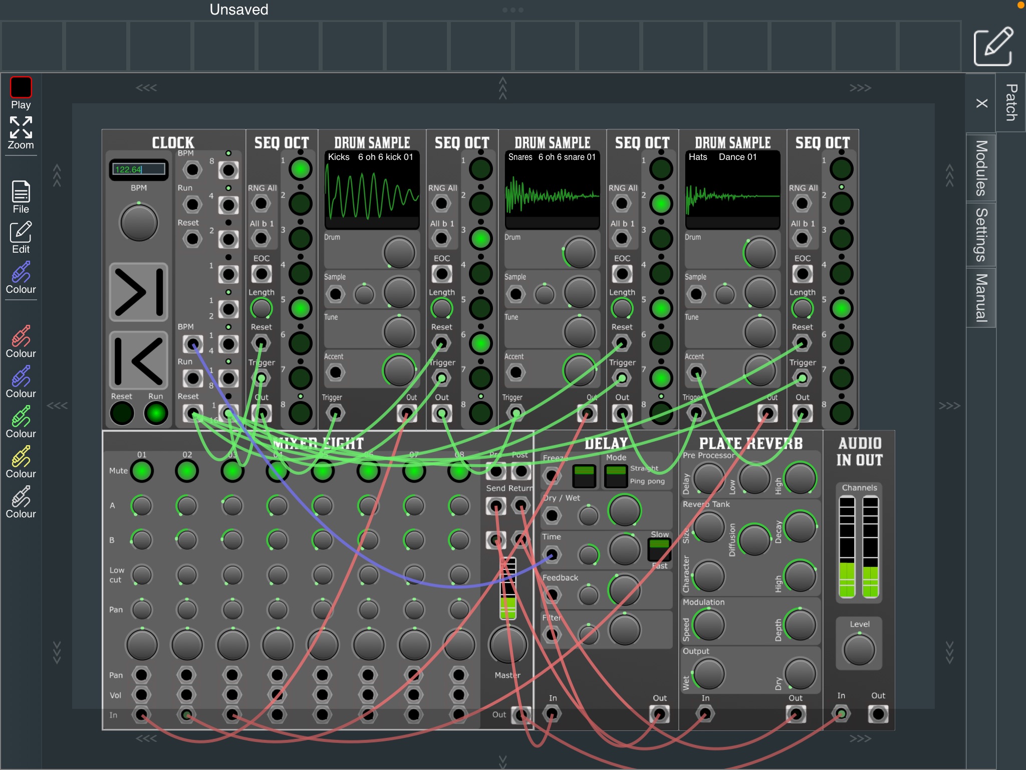Choose the green cable Colour icon

tap(21, 417)
